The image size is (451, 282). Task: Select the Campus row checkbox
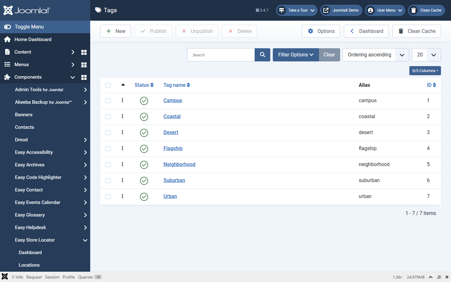pos(108,101)
